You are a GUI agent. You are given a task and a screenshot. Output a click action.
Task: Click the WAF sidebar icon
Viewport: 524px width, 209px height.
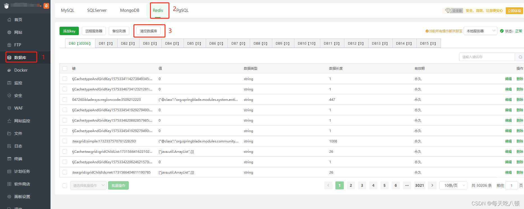tap(9, 108)
